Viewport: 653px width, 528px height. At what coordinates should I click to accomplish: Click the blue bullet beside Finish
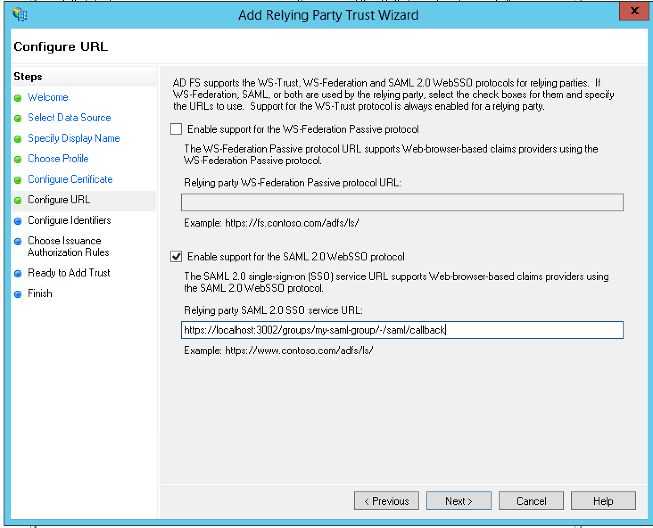click(x=18, y=293)
